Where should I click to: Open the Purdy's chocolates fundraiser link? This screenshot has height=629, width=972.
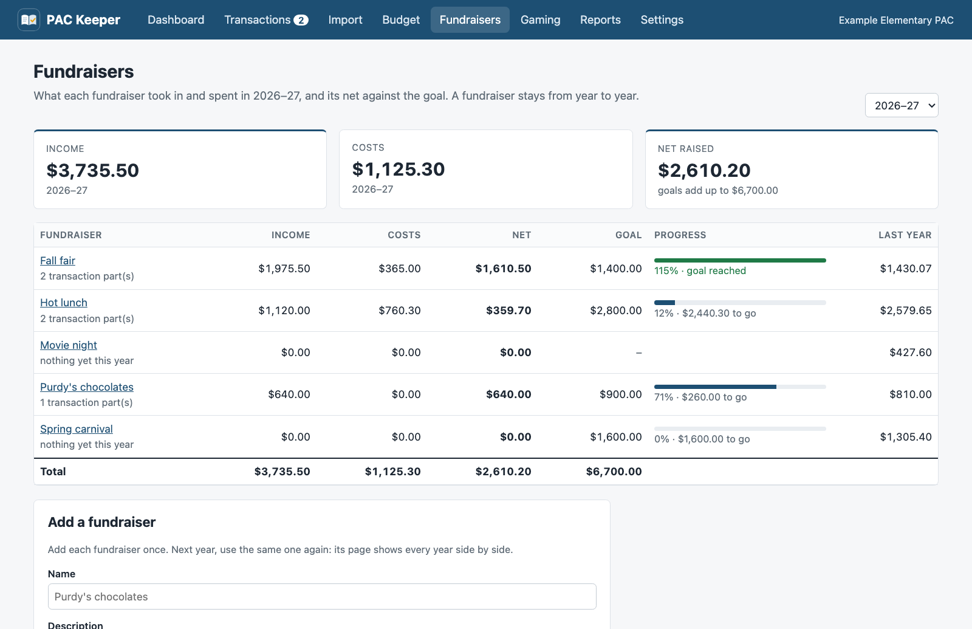point(87,387)
